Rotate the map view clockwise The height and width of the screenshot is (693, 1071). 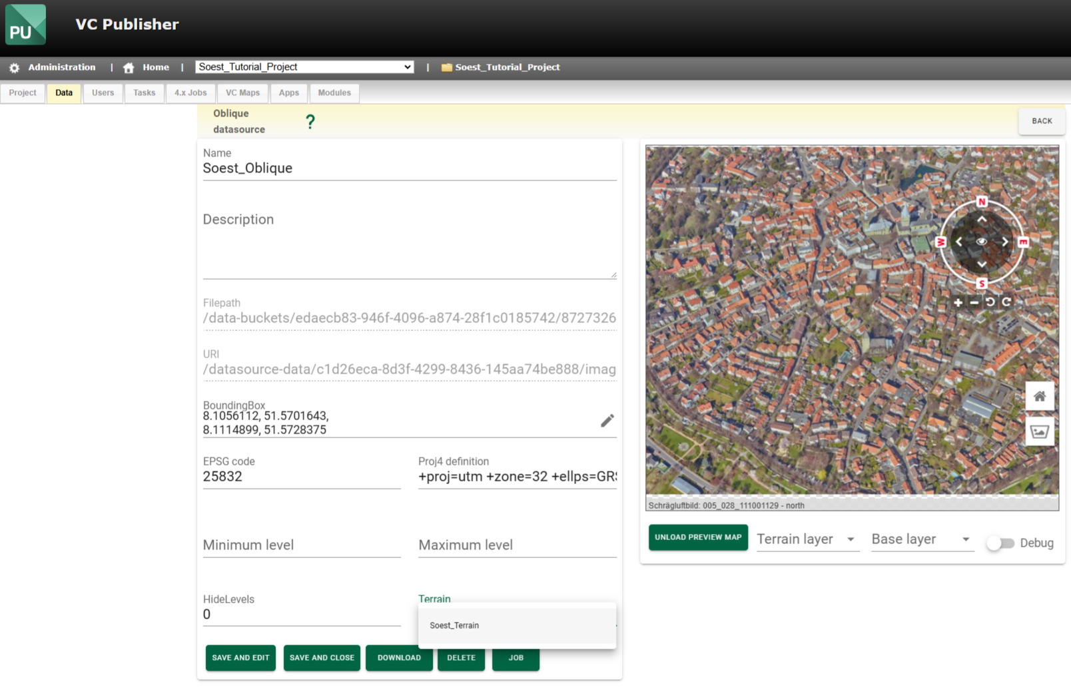(1006, 302)
